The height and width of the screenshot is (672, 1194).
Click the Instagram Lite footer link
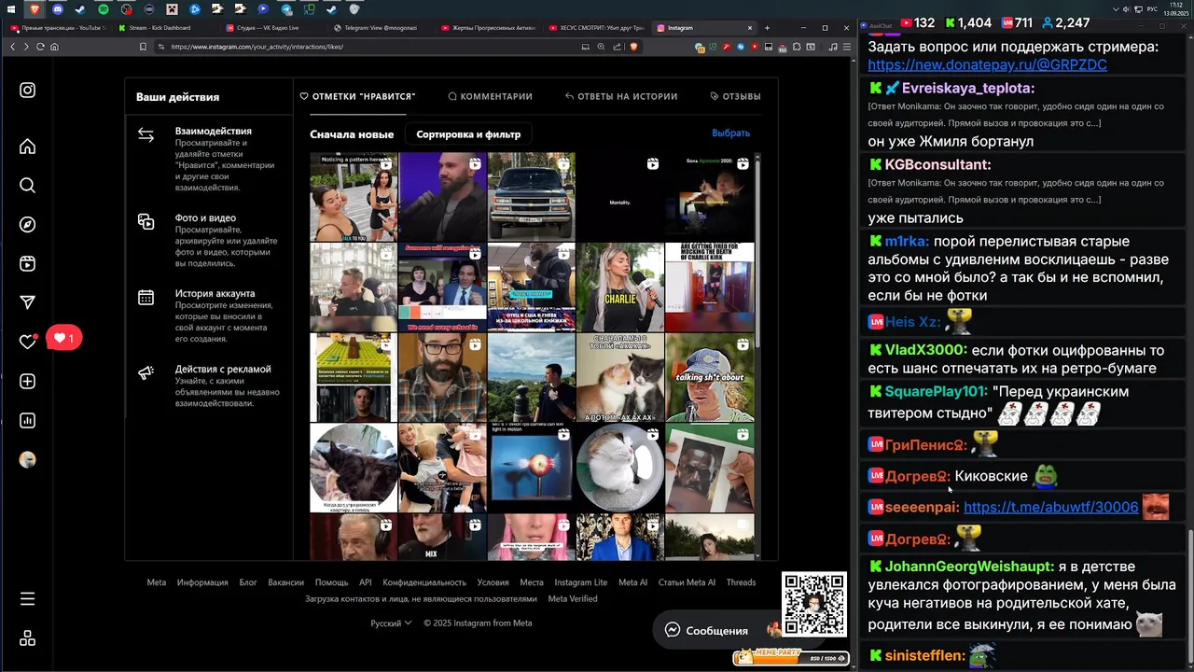[580, 582]
